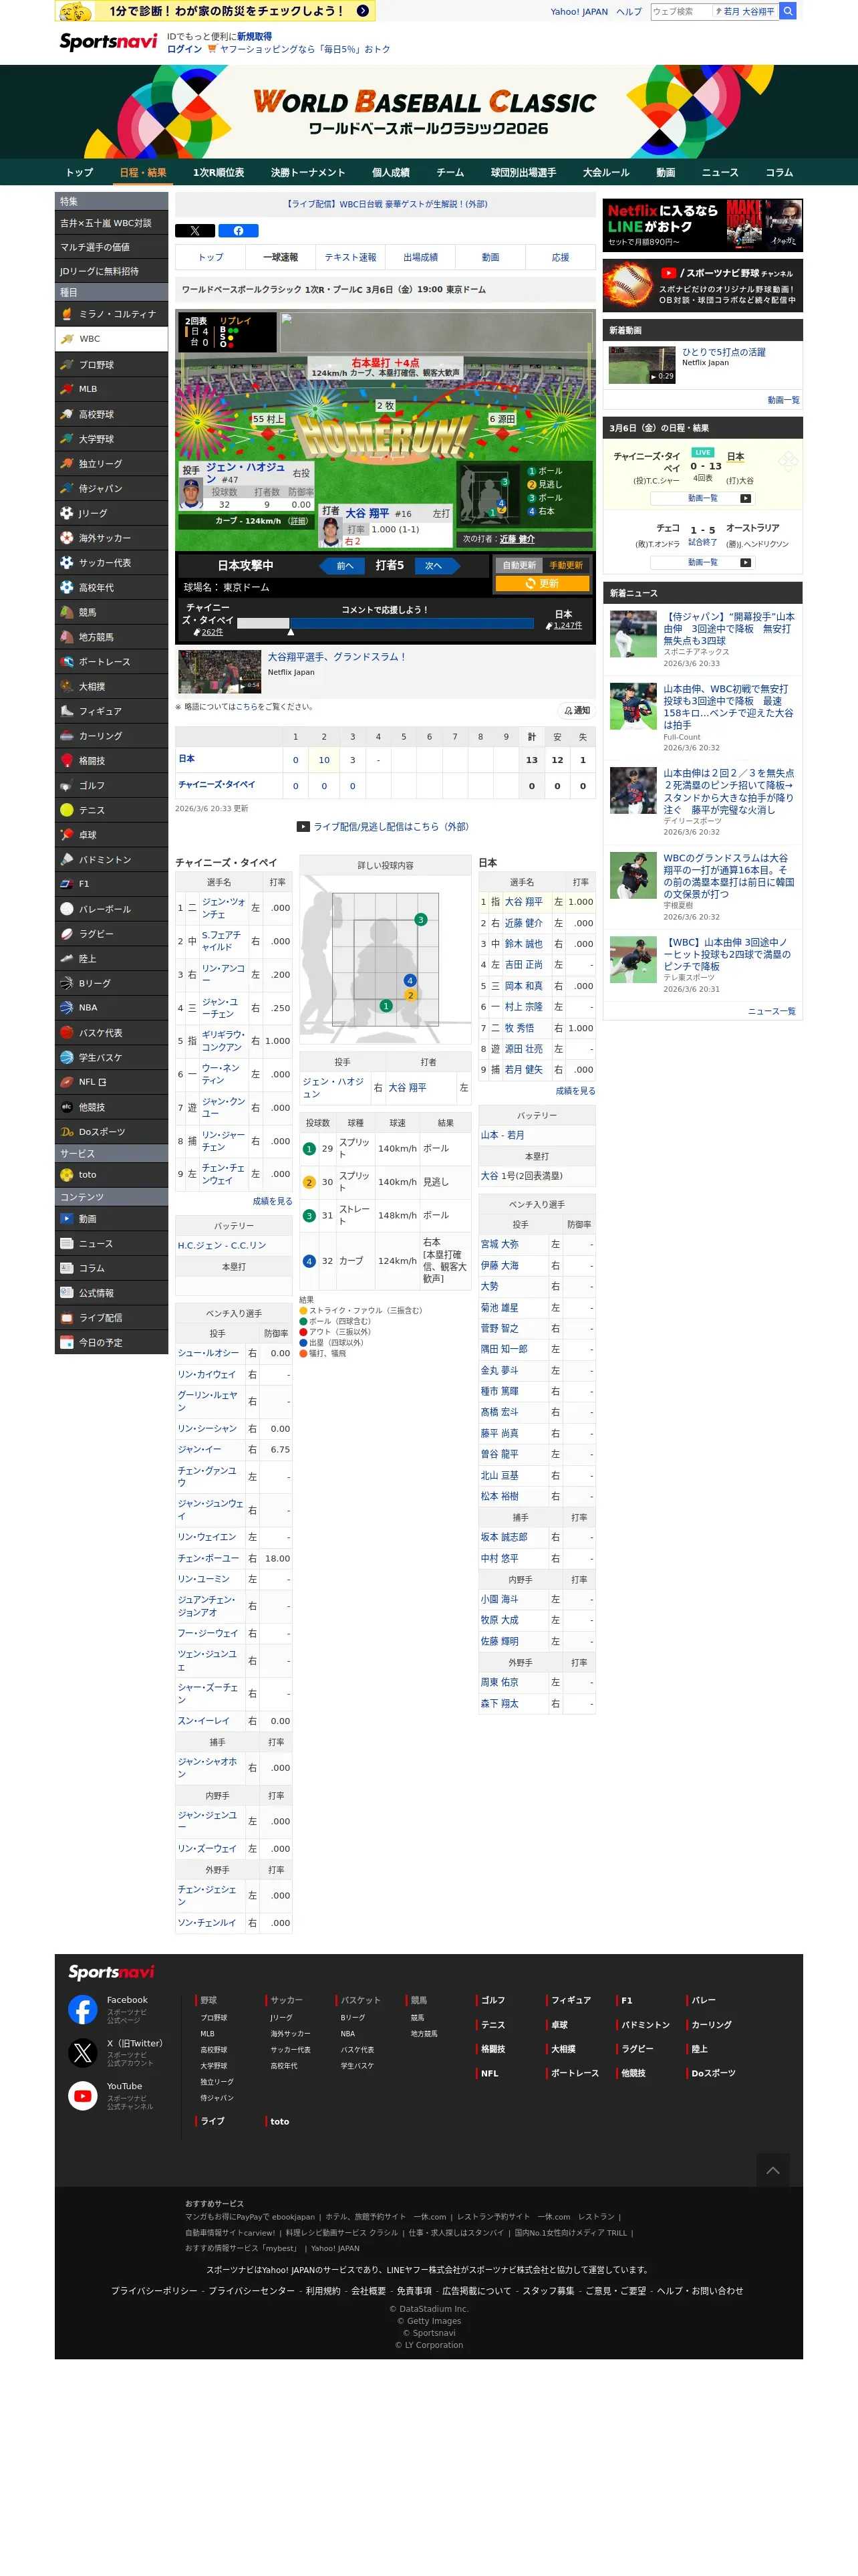Open news 山本由伸、WBC初戦で無安打投球
This screenshot has height=2576, width=858.
[x=727, y=706]
